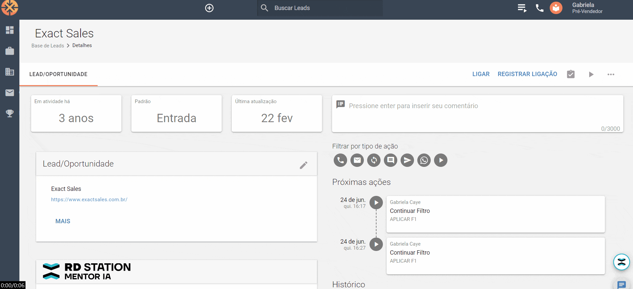Open the Continuar Filtro card at 16:27
633x289 pixels.
coord(496,256)
